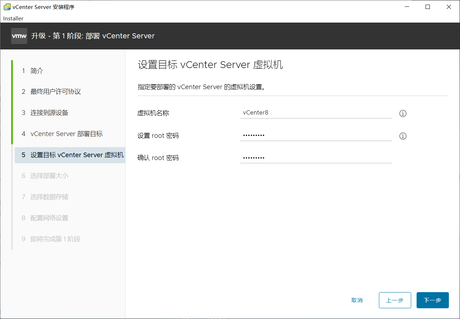Screen dimensions: 460x319
Task: Open step 2 最终用户许可协议
Action: tap(56, 92)
